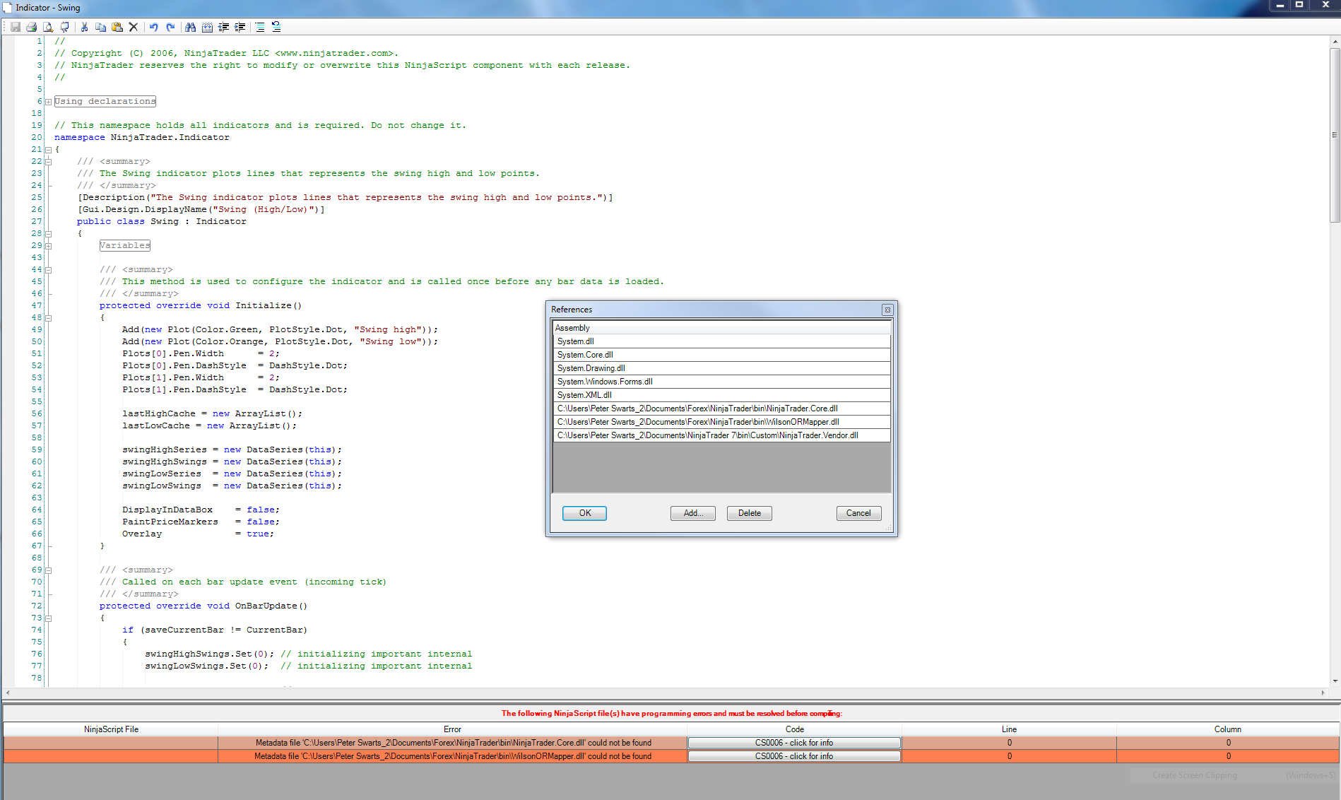Copy selection using the toolbar Copy icon
This screenshot has height=800, width=1341.
point(100,27)
